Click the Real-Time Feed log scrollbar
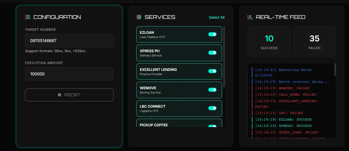This screenshot has height=151, width=349. tap(335, 70)
